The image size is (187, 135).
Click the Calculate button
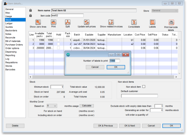coord(87,106)
